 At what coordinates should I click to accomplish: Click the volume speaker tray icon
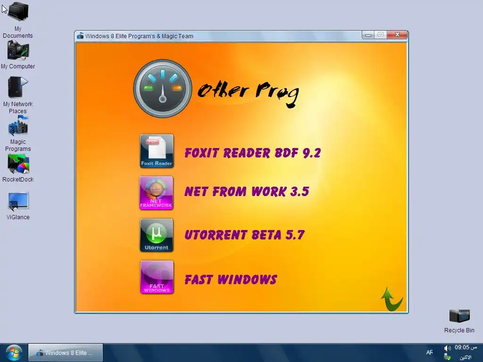click(x=447, y=348)
